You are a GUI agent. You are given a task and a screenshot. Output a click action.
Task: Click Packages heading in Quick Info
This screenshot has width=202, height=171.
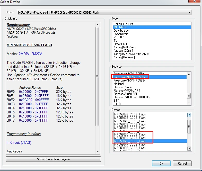(x=14, y=151)
